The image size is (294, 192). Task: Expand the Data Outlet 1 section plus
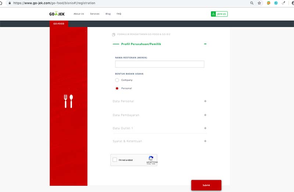(x=205, y=128)
